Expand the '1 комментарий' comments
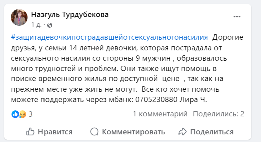This screenshot has width=261, height=142. pos(160,114)
